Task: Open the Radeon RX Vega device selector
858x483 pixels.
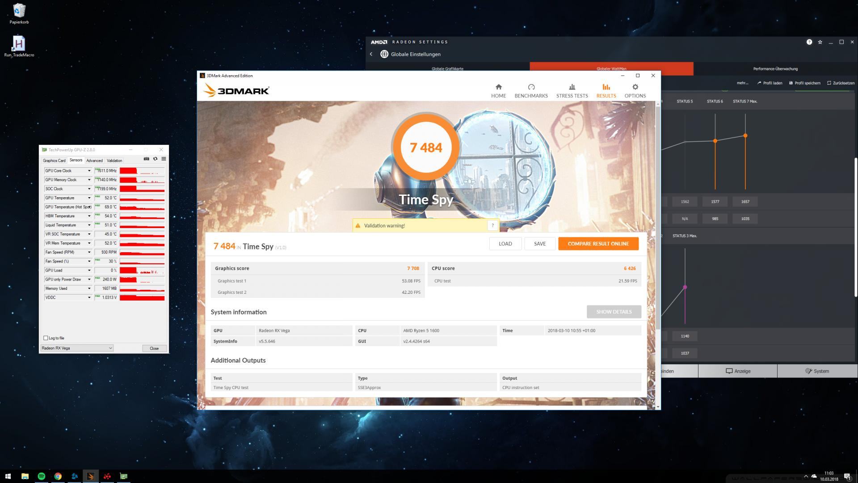Action: tap(77, 348)
